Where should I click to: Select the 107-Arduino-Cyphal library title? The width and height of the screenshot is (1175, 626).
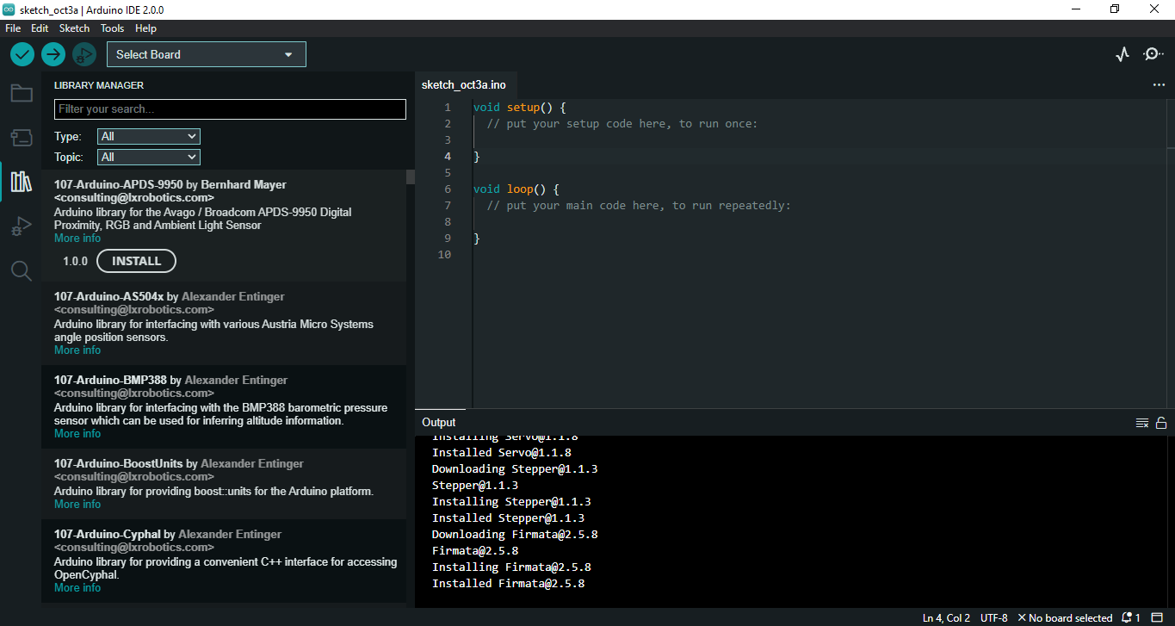tap(108, 534)
